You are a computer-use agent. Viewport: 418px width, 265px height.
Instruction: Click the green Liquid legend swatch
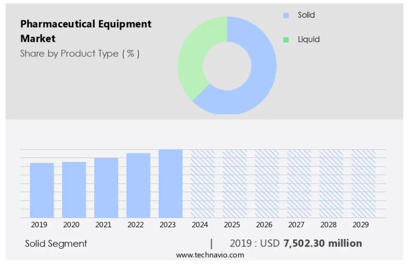[286, 39]
